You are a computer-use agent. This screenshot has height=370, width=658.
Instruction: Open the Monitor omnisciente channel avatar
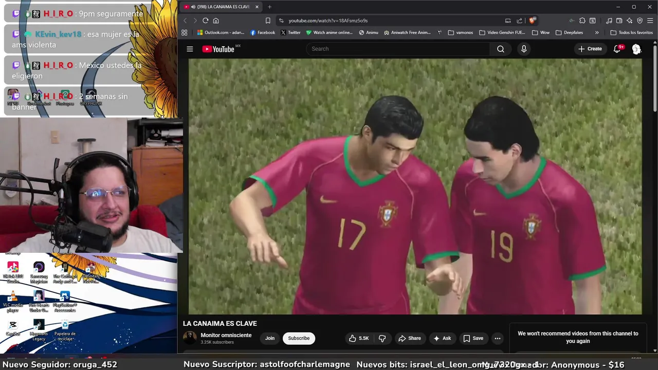[x=190, y=338]
